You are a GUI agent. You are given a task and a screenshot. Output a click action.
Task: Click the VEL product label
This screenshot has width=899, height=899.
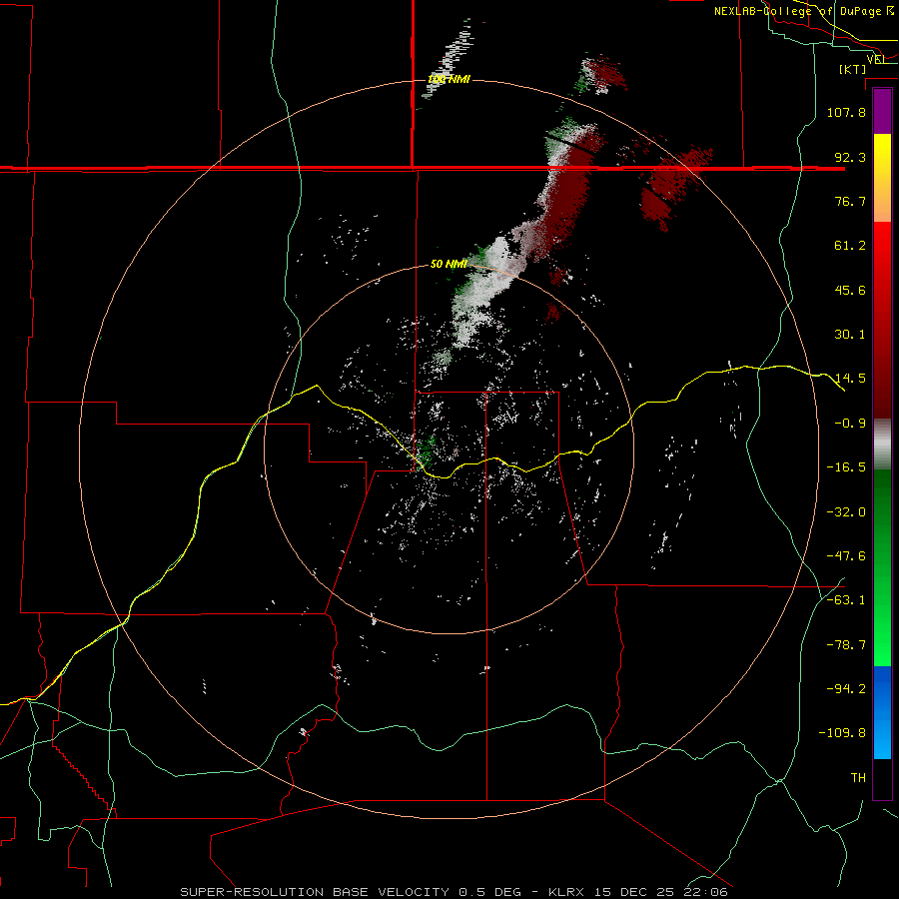pyautogui.click(x=876, y=59)
